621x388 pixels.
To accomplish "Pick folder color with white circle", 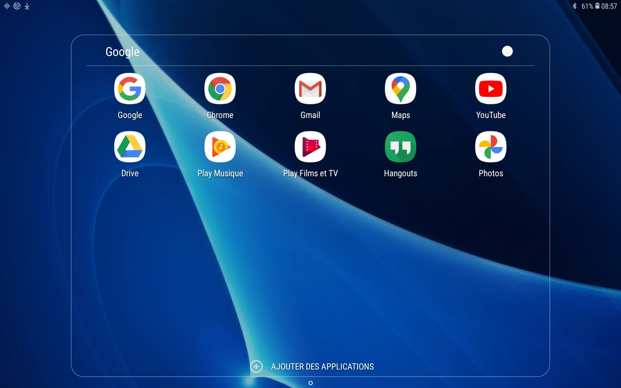I will [x=507, y=51].
